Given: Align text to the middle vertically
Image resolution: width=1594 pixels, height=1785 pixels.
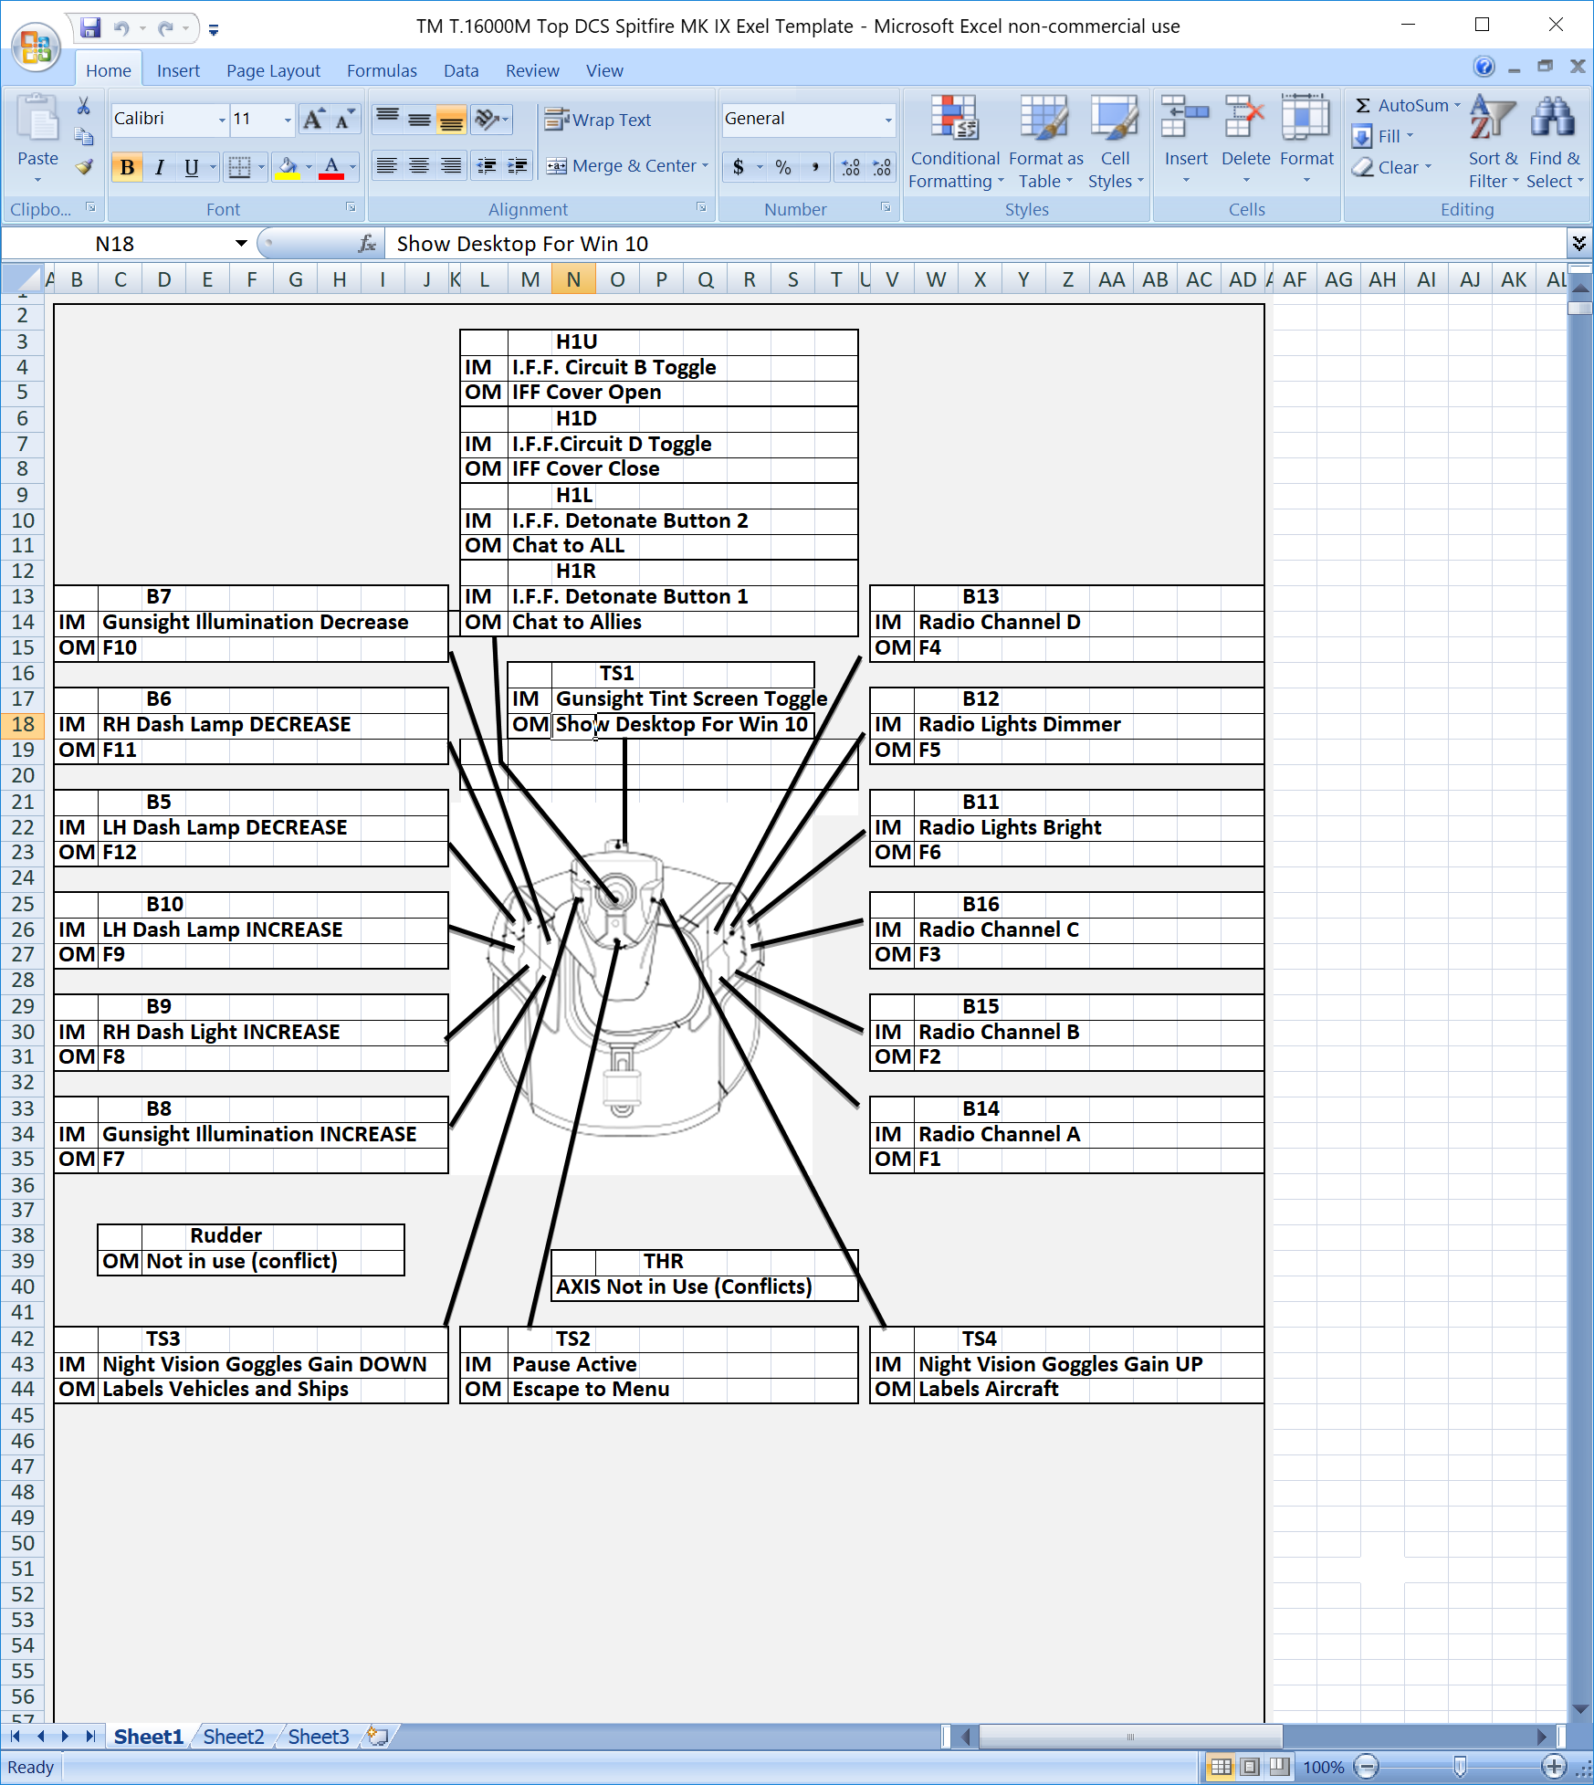Looking at the screenshot, I should [419, 119].
